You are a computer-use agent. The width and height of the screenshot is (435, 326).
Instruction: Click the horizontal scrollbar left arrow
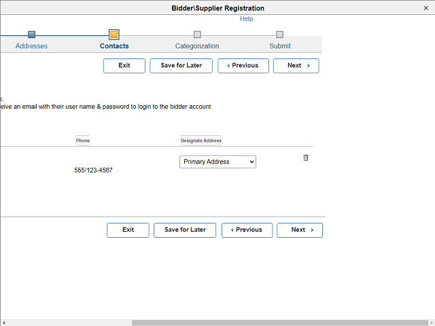(x=3, y=323)
